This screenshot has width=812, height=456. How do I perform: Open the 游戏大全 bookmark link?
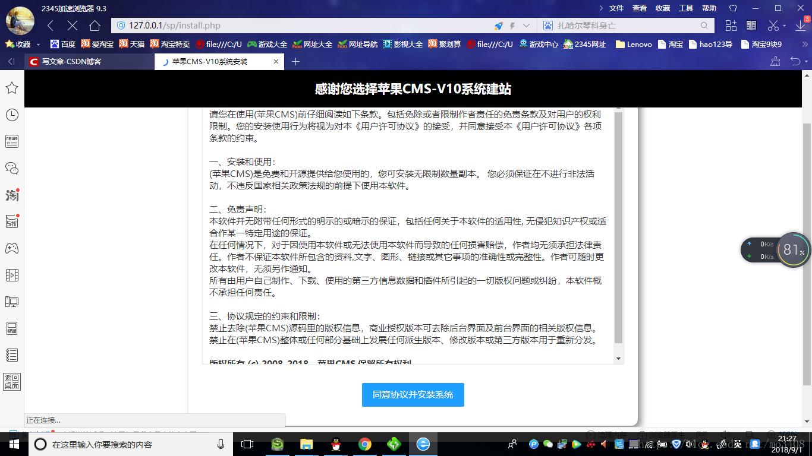click(x=267, y=44)
